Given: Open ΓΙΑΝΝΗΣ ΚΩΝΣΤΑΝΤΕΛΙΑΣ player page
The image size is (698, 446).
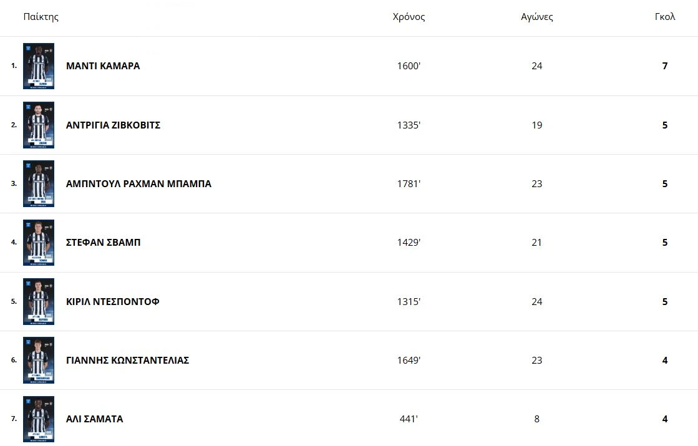Looking at the screenshot, I should coord(128,361).
